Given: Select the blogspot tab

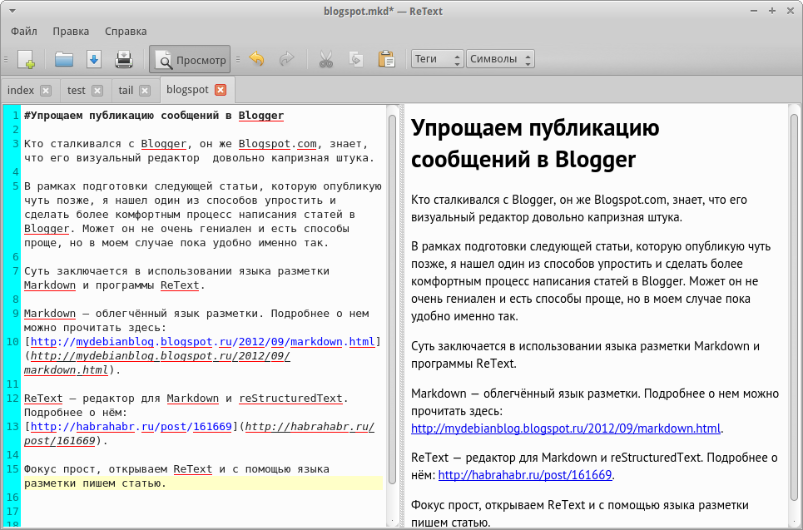Looking at the screenshot, I should point(187,90).
